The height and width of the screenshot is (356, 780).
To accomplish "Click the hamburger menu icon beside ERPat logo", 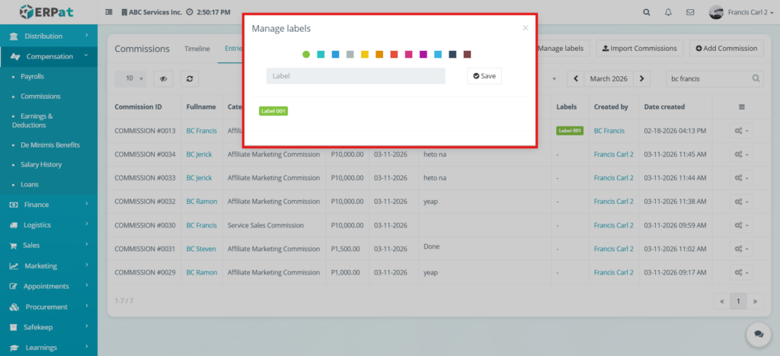I will pos(109,12).
